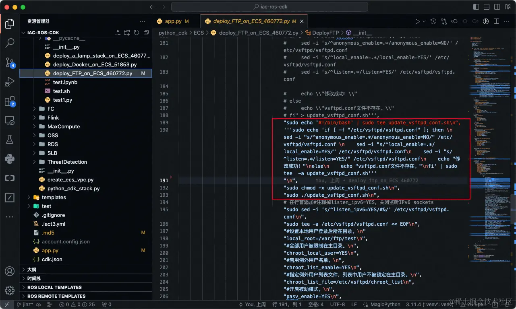Image resolution: width=516 pixels, height=309 pixels.
Task: Open explorer views menu ellipsis
Action: pyautogui.click(x=143, y=21)
